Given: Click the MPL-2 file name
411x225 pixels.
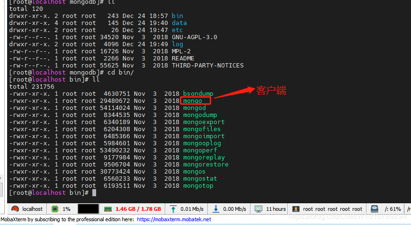Looking at the screenshot, I should pos(181,51).
